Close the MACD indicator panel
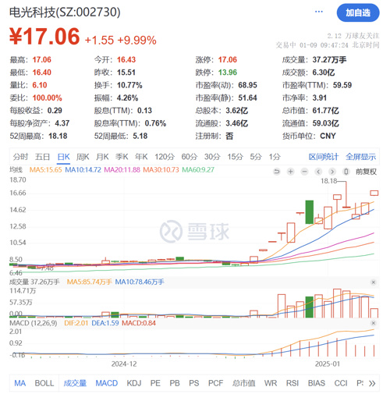Image resolution: width=390 pixels, height=394 pixels. tap(374, 323)
